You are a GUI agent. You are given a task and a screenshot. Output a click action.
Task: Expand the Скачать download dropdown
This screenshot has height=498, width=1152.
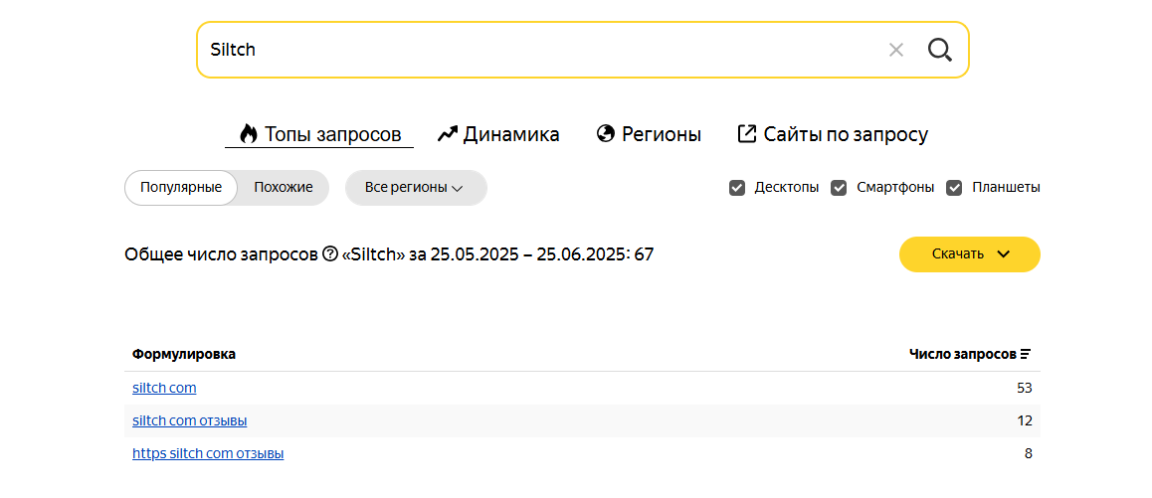[970, 254]
